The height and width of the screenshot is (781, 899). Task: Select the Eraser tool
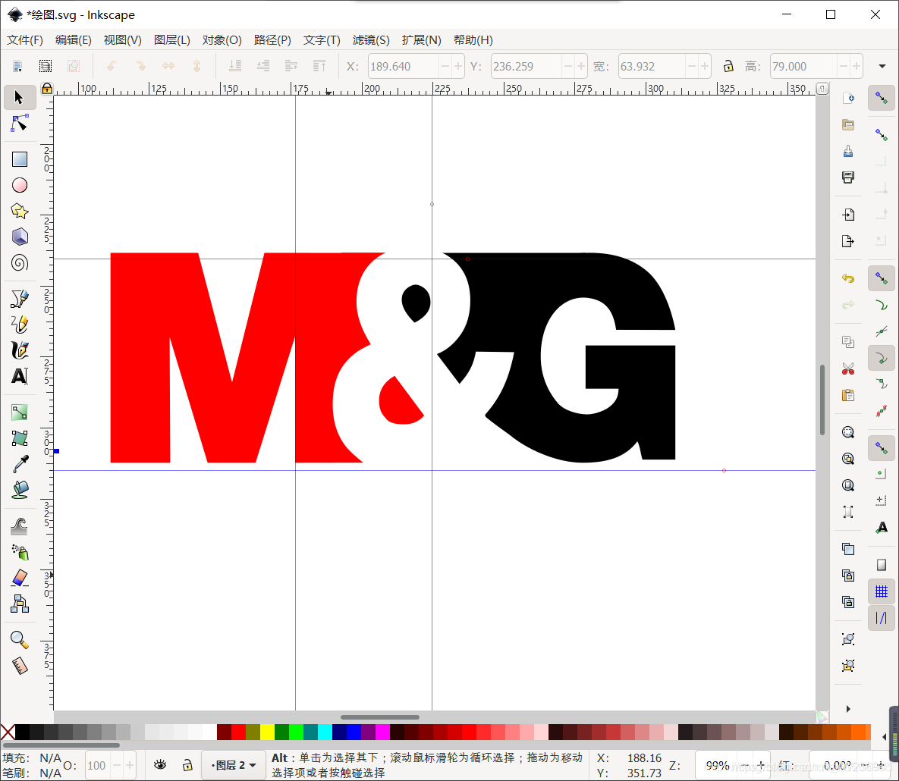[20, 578]
